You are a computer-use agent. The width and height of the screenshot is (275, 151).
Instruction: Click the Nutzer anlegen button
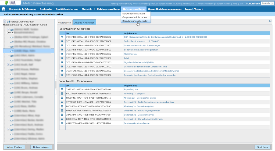[41, 147]
